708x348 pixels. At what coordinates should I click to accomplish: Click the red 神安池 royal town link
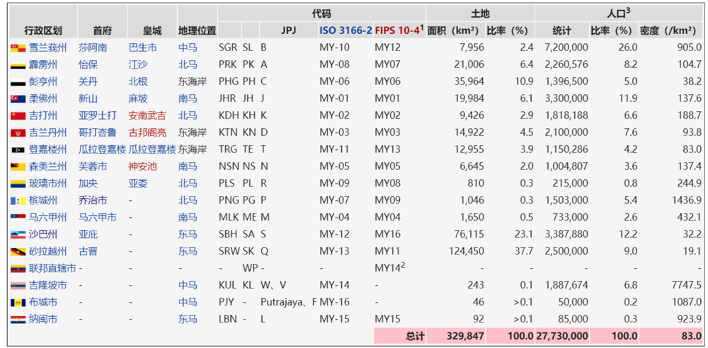pos(142,166)
